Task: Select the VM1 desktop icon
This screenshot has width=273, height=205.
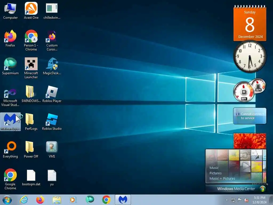Action: (52, 150)
